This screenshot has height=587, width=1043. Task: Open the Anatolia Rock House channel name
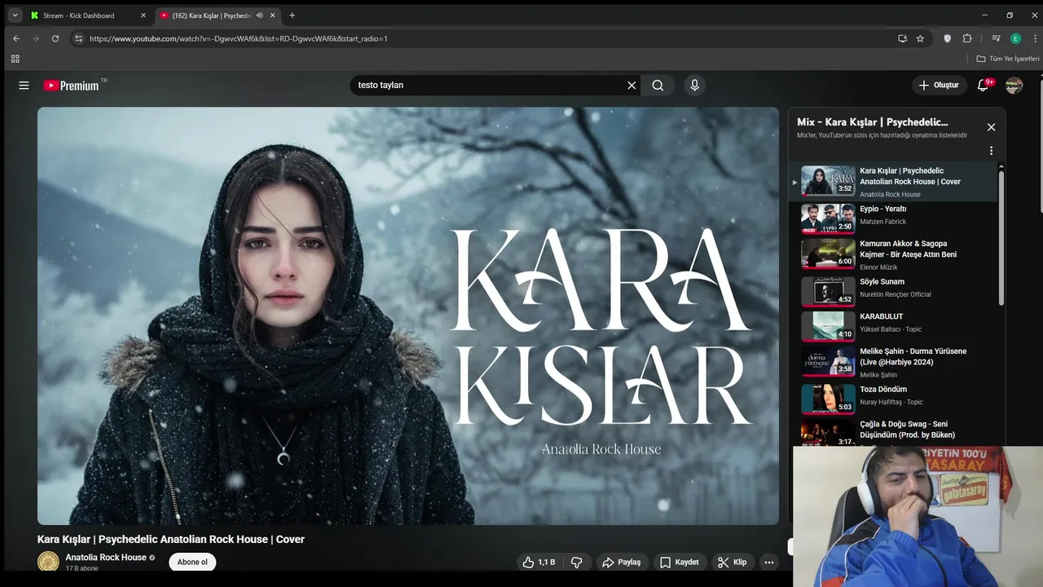106,558
